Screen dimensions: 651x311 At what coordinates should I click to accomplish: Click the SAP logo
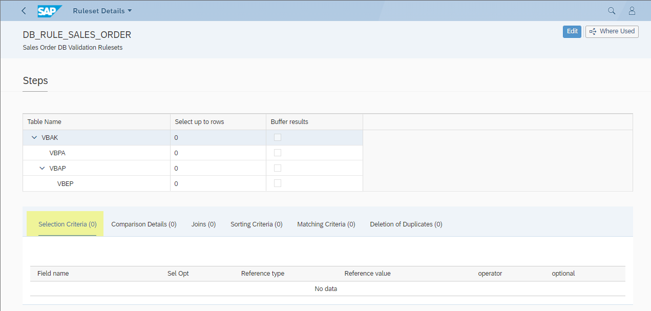coord(50,11)
